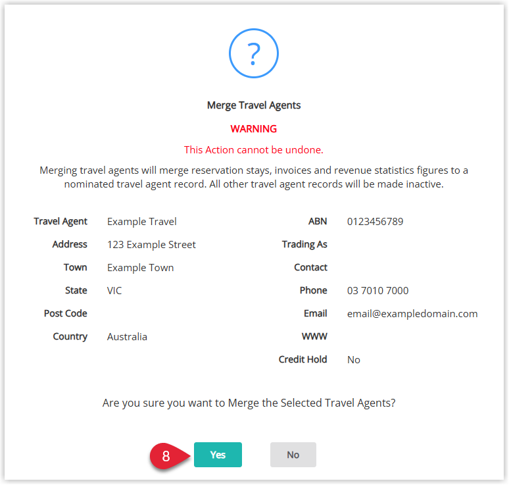The height and width of the screenshot is (485, 509).
Task: Click the 'Australia' country value
Action: 128,337
